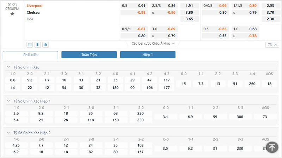Screen dimensions: 282x158
Task: Collapse the 73 markets counter dropdown
Action: [x=272, y=45]
